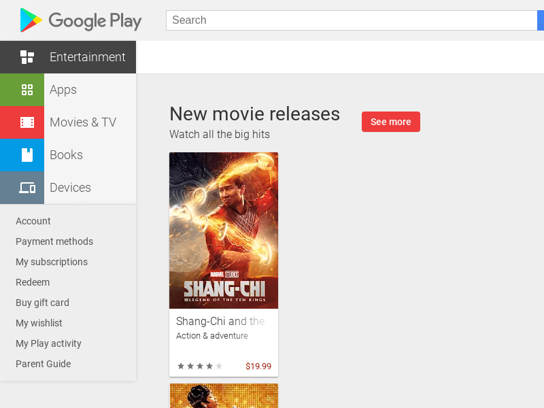
Task: Click the blue search button
Action: click(541, 20)
